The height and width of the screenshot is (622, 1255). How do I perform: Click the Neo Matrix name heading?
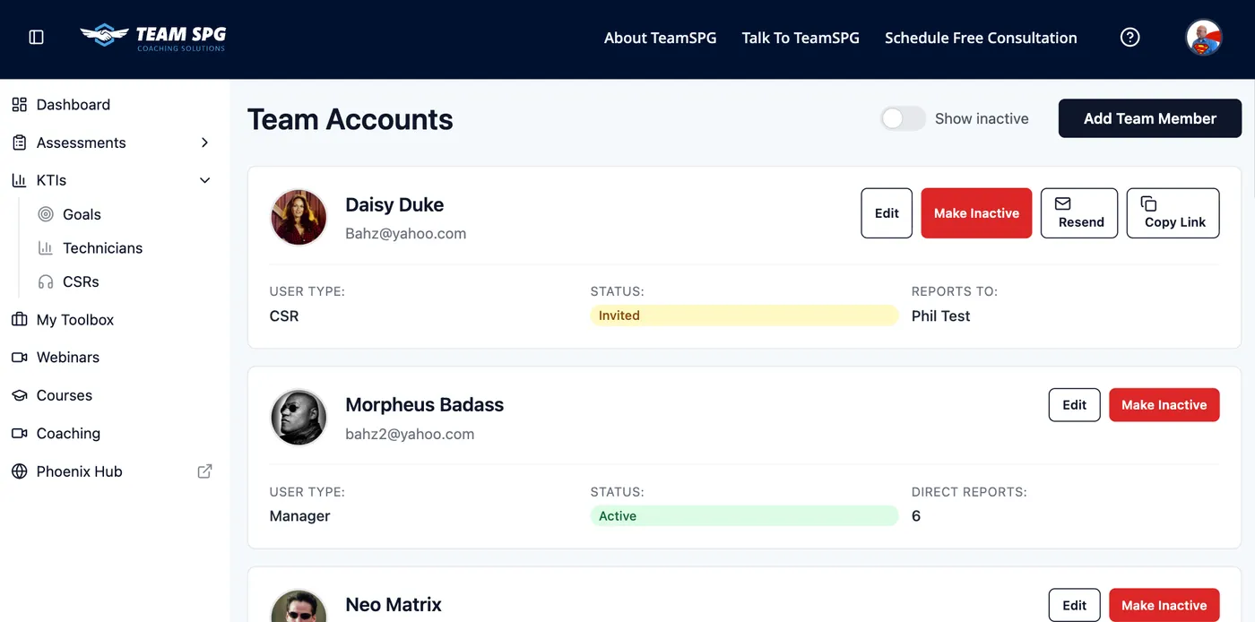(x=394, y=605)
